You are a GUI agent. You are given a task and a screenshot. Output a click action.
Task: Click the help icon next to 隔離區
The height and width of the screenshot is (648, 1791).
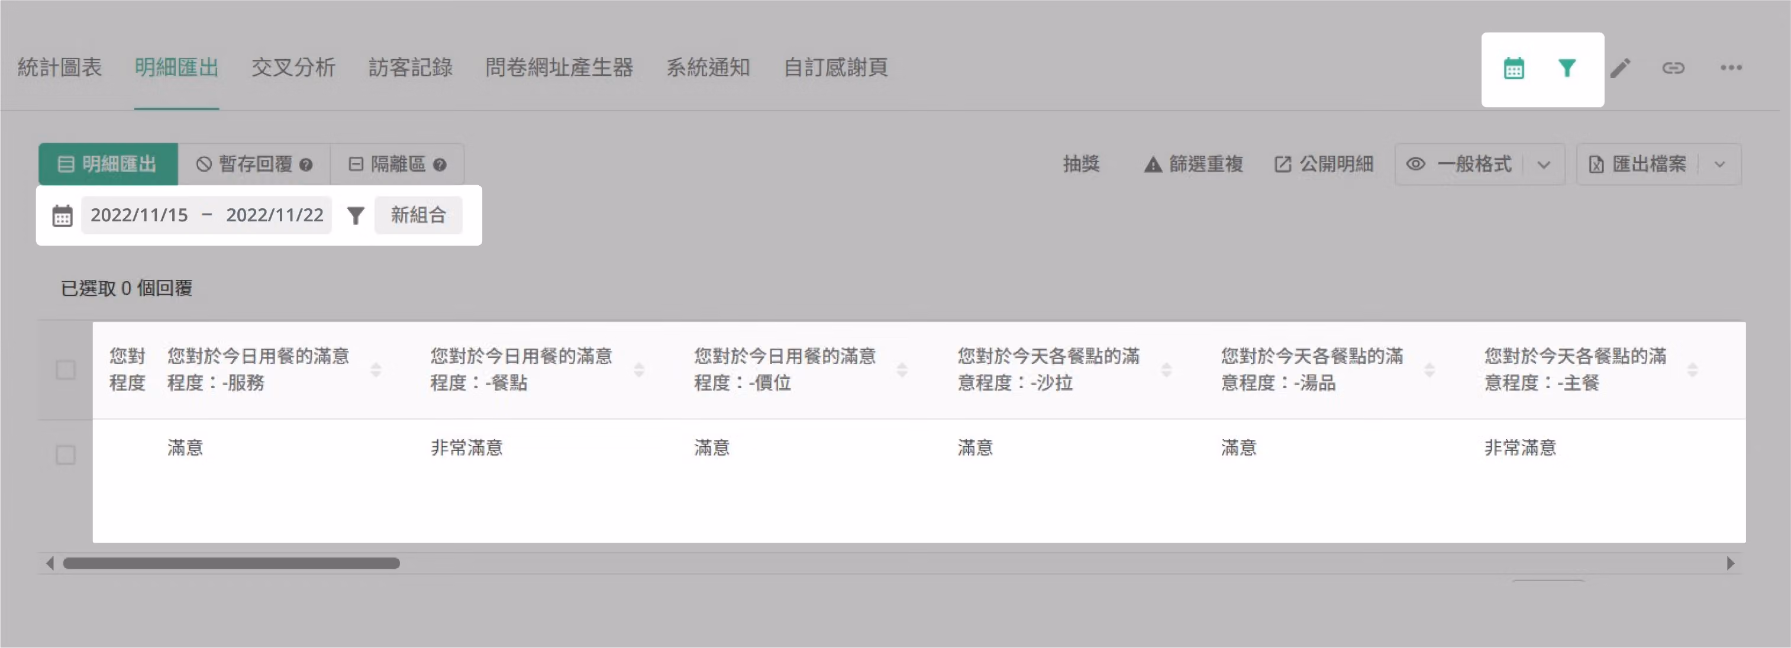440,165
